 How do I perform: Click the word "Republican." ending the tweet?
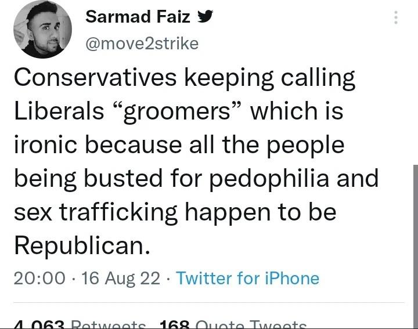[x=81, y=246]
